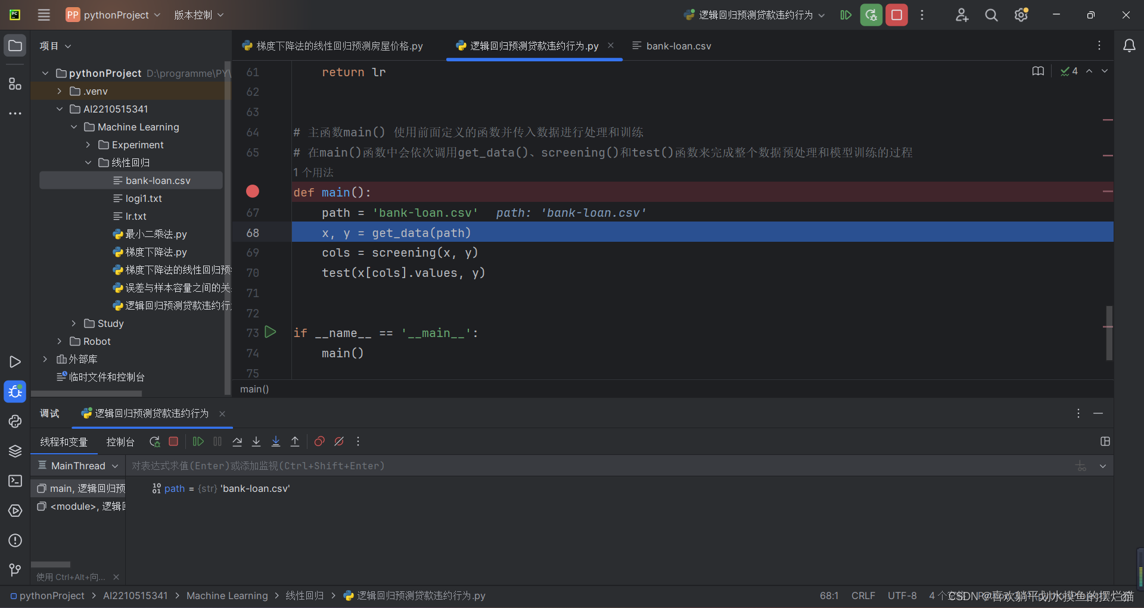Stop the running program in title bar
Viewport: 1144px width, 608px height.
click(x=897, y=15)
